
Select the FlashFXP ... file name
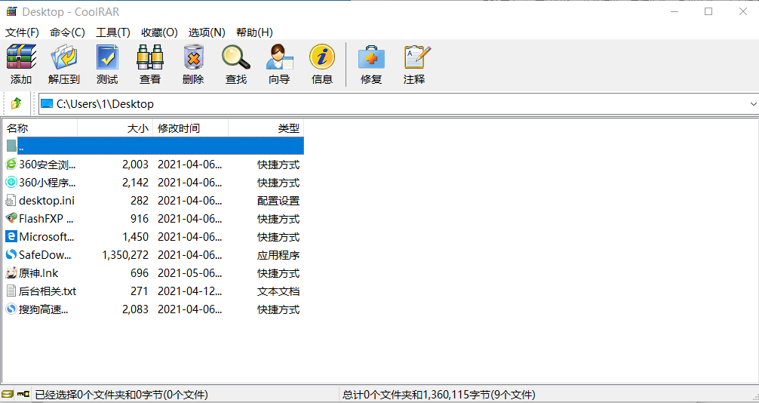[47, 218]
